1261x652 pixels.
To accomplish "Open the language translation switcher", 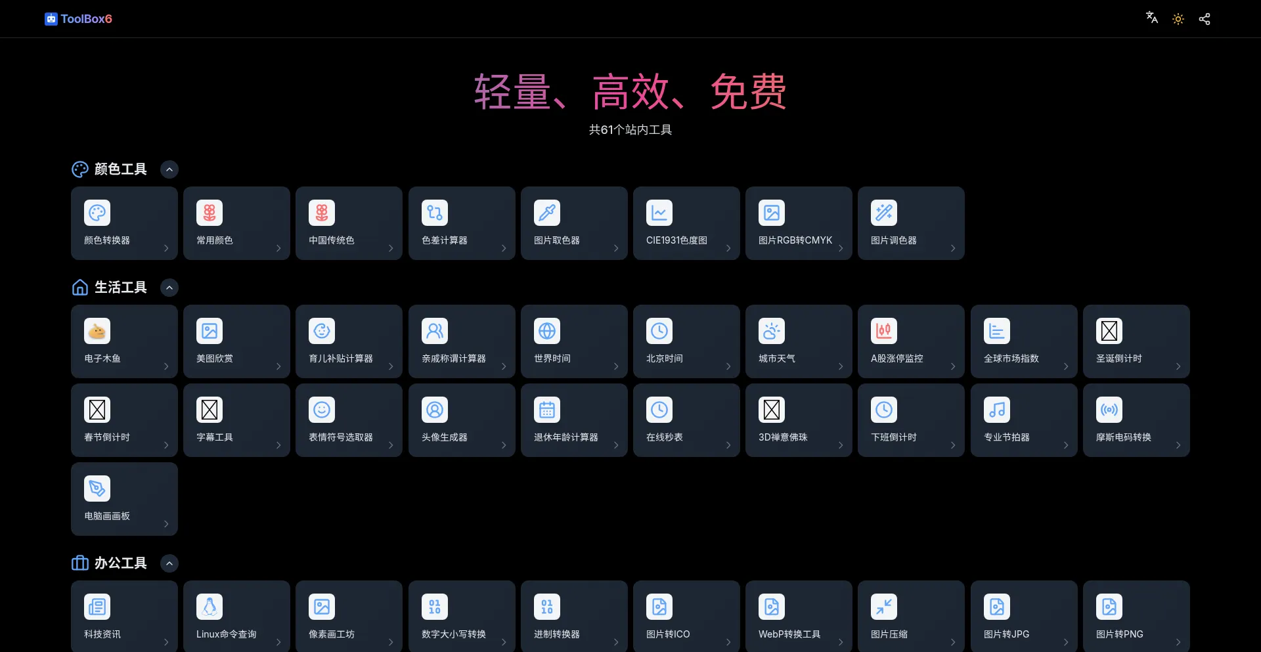I will (1152, 18).
